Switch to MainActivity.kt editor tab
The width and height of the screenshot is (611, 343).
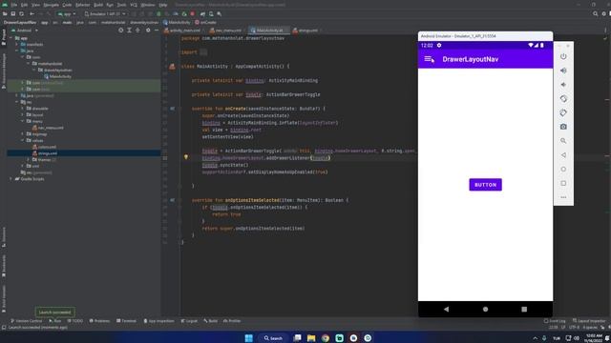click(268, 30)
